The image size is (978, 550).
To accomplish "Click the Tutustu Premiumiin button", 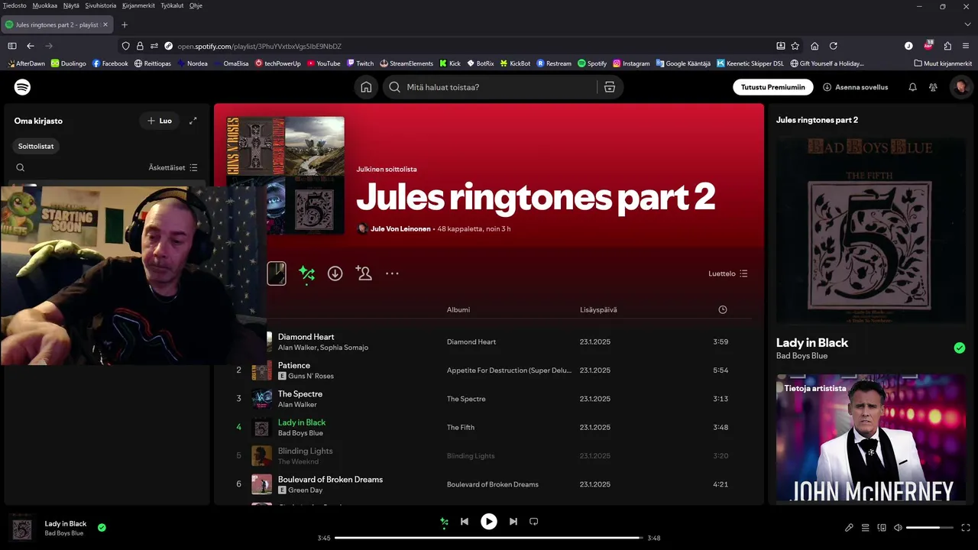I will click(773, 87).
